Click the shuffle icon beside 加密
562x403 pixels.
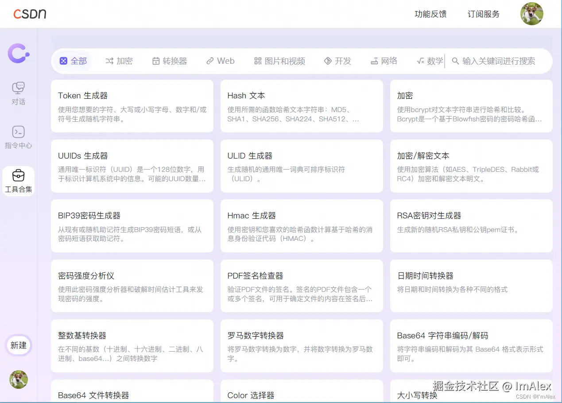point(109,61)
